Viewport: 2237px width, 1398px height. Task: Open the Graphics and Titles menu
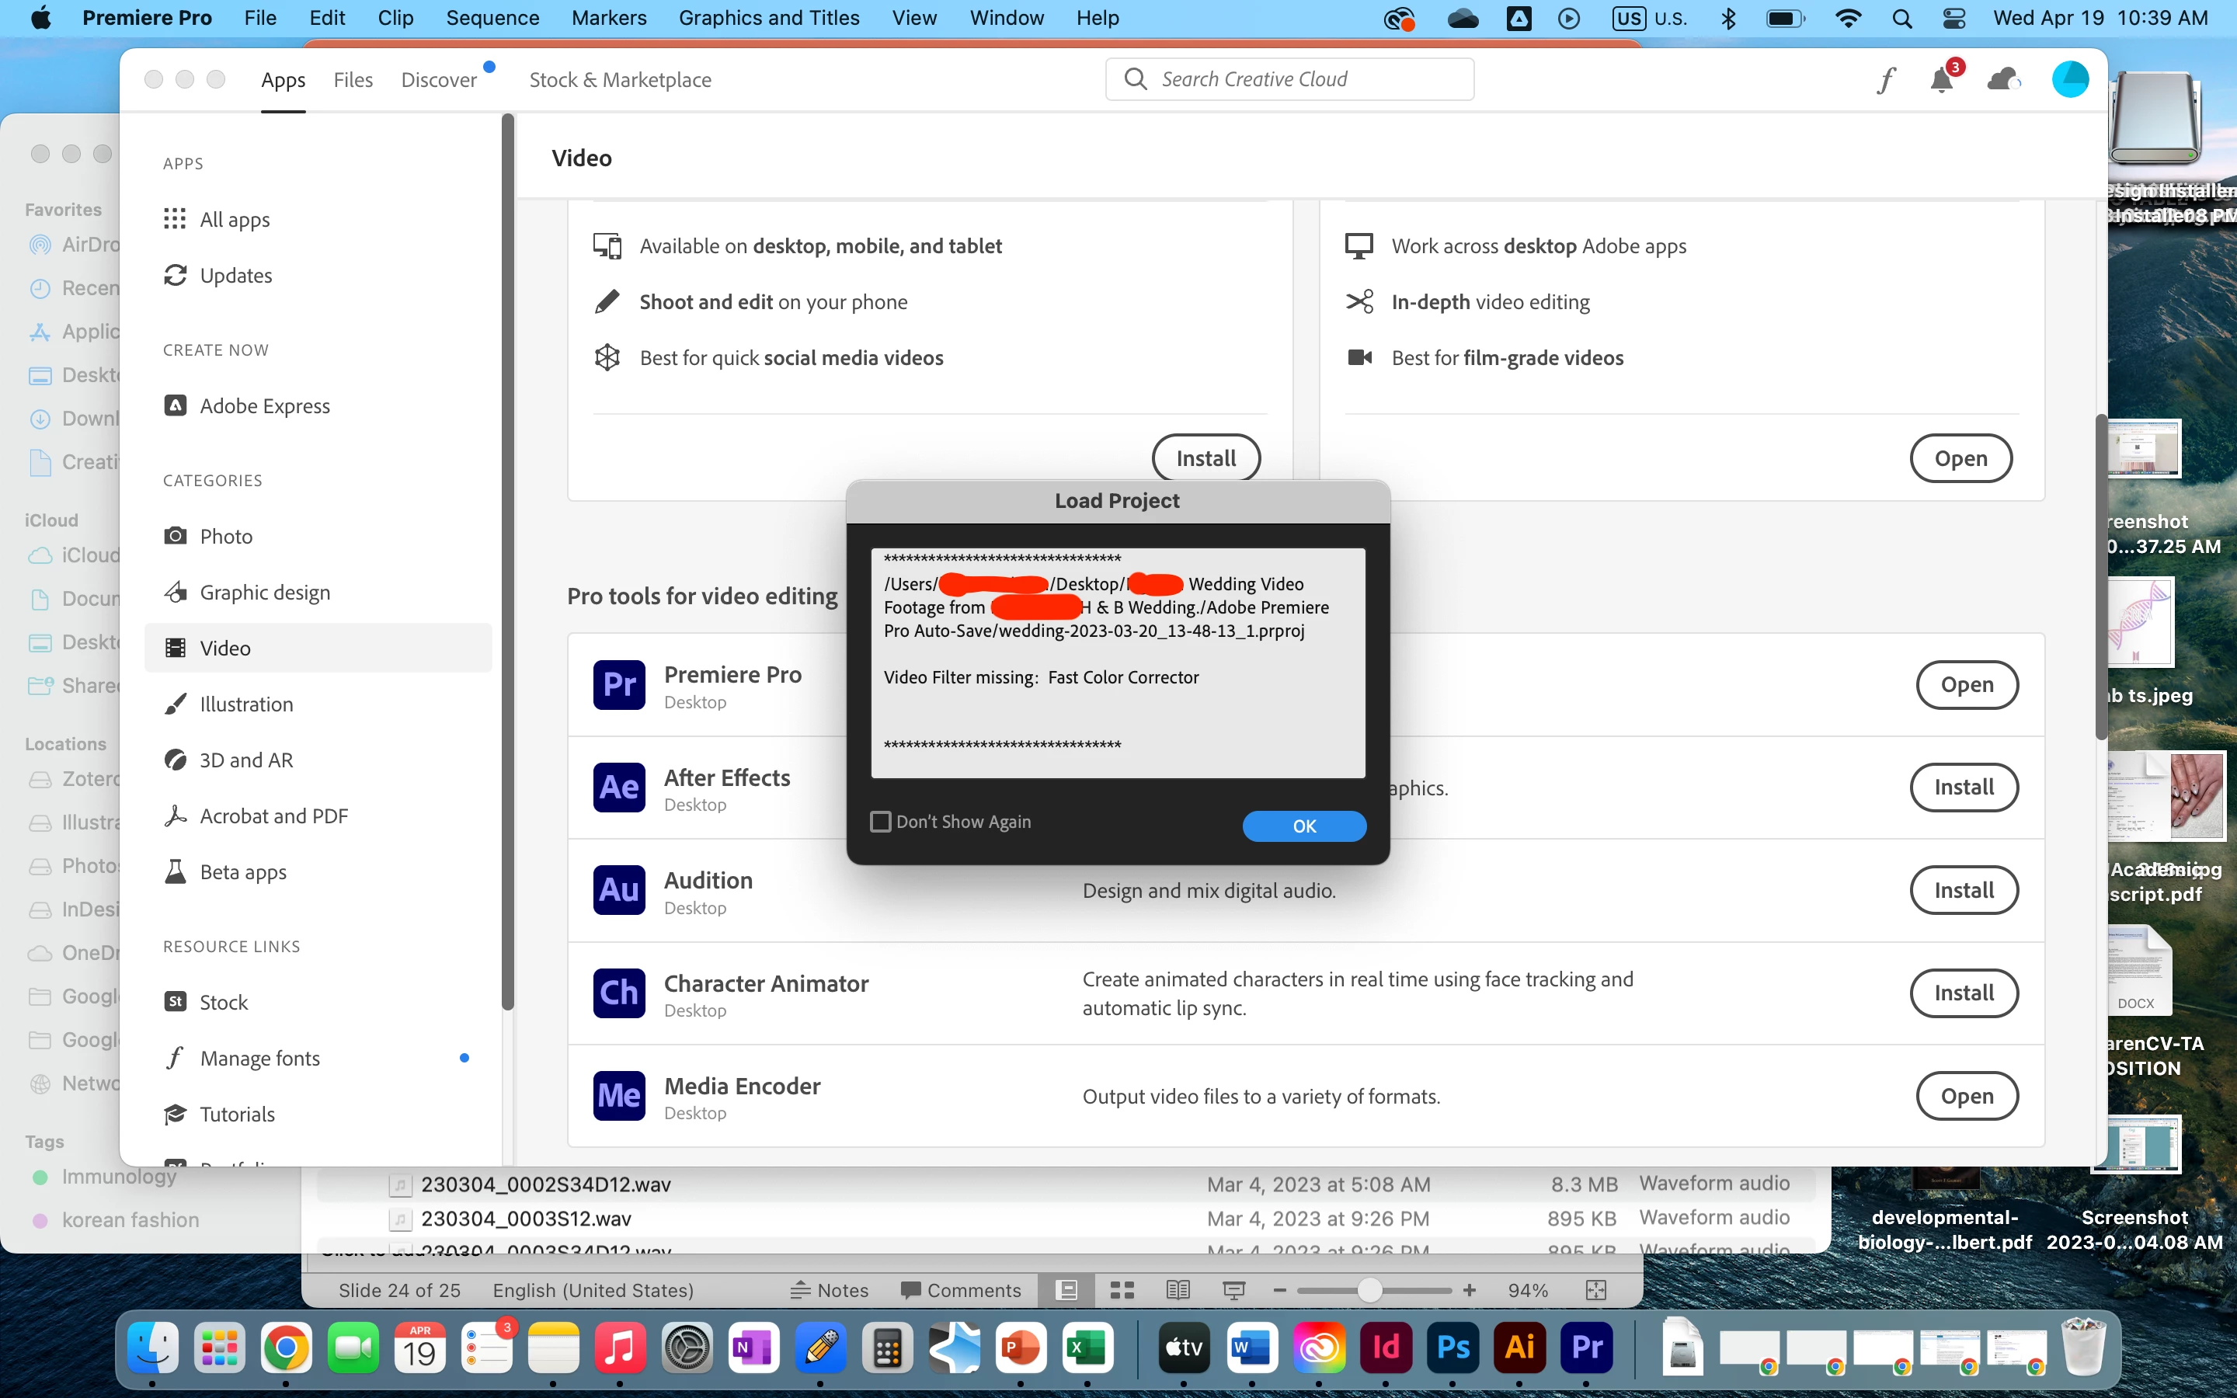coord(768,18)
